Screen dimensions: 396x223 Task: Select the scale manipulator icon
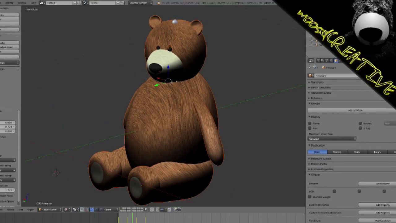pyautogui.click(x=101, y=209)
